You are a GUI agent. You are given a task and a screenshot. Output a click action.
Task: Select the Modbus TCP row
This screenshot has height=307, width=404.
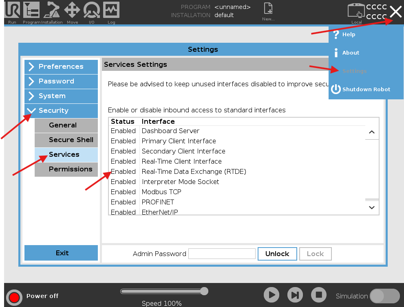[237, 192]
